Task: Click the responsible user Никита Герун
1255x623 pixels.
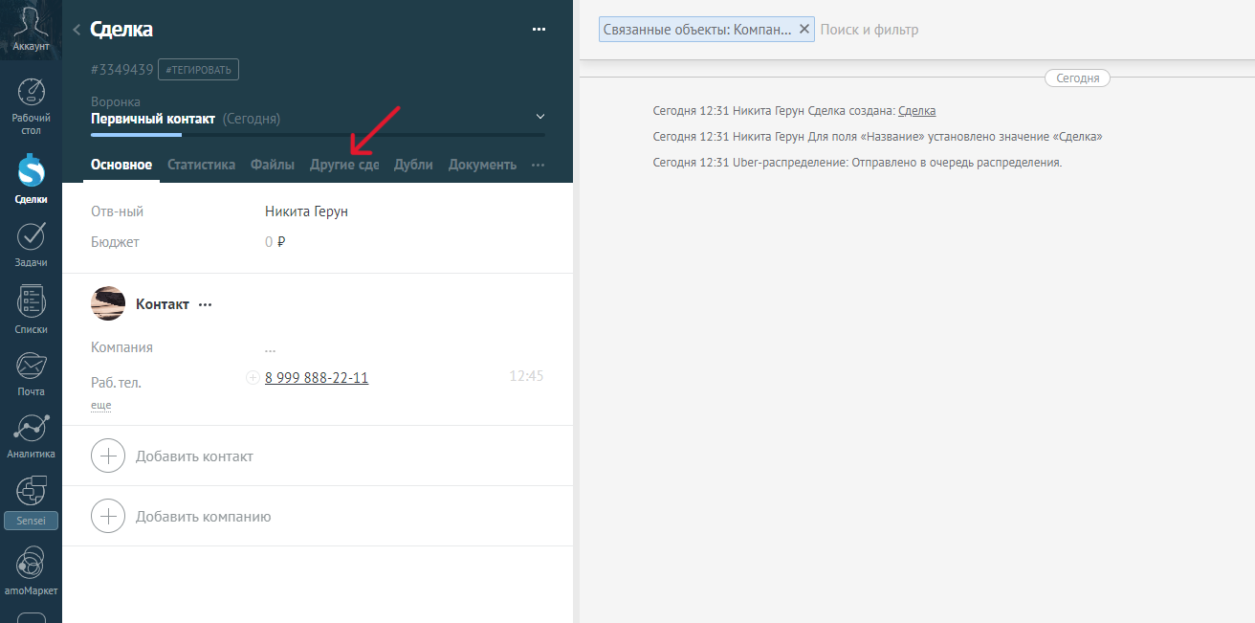Action: click(306, 211)
